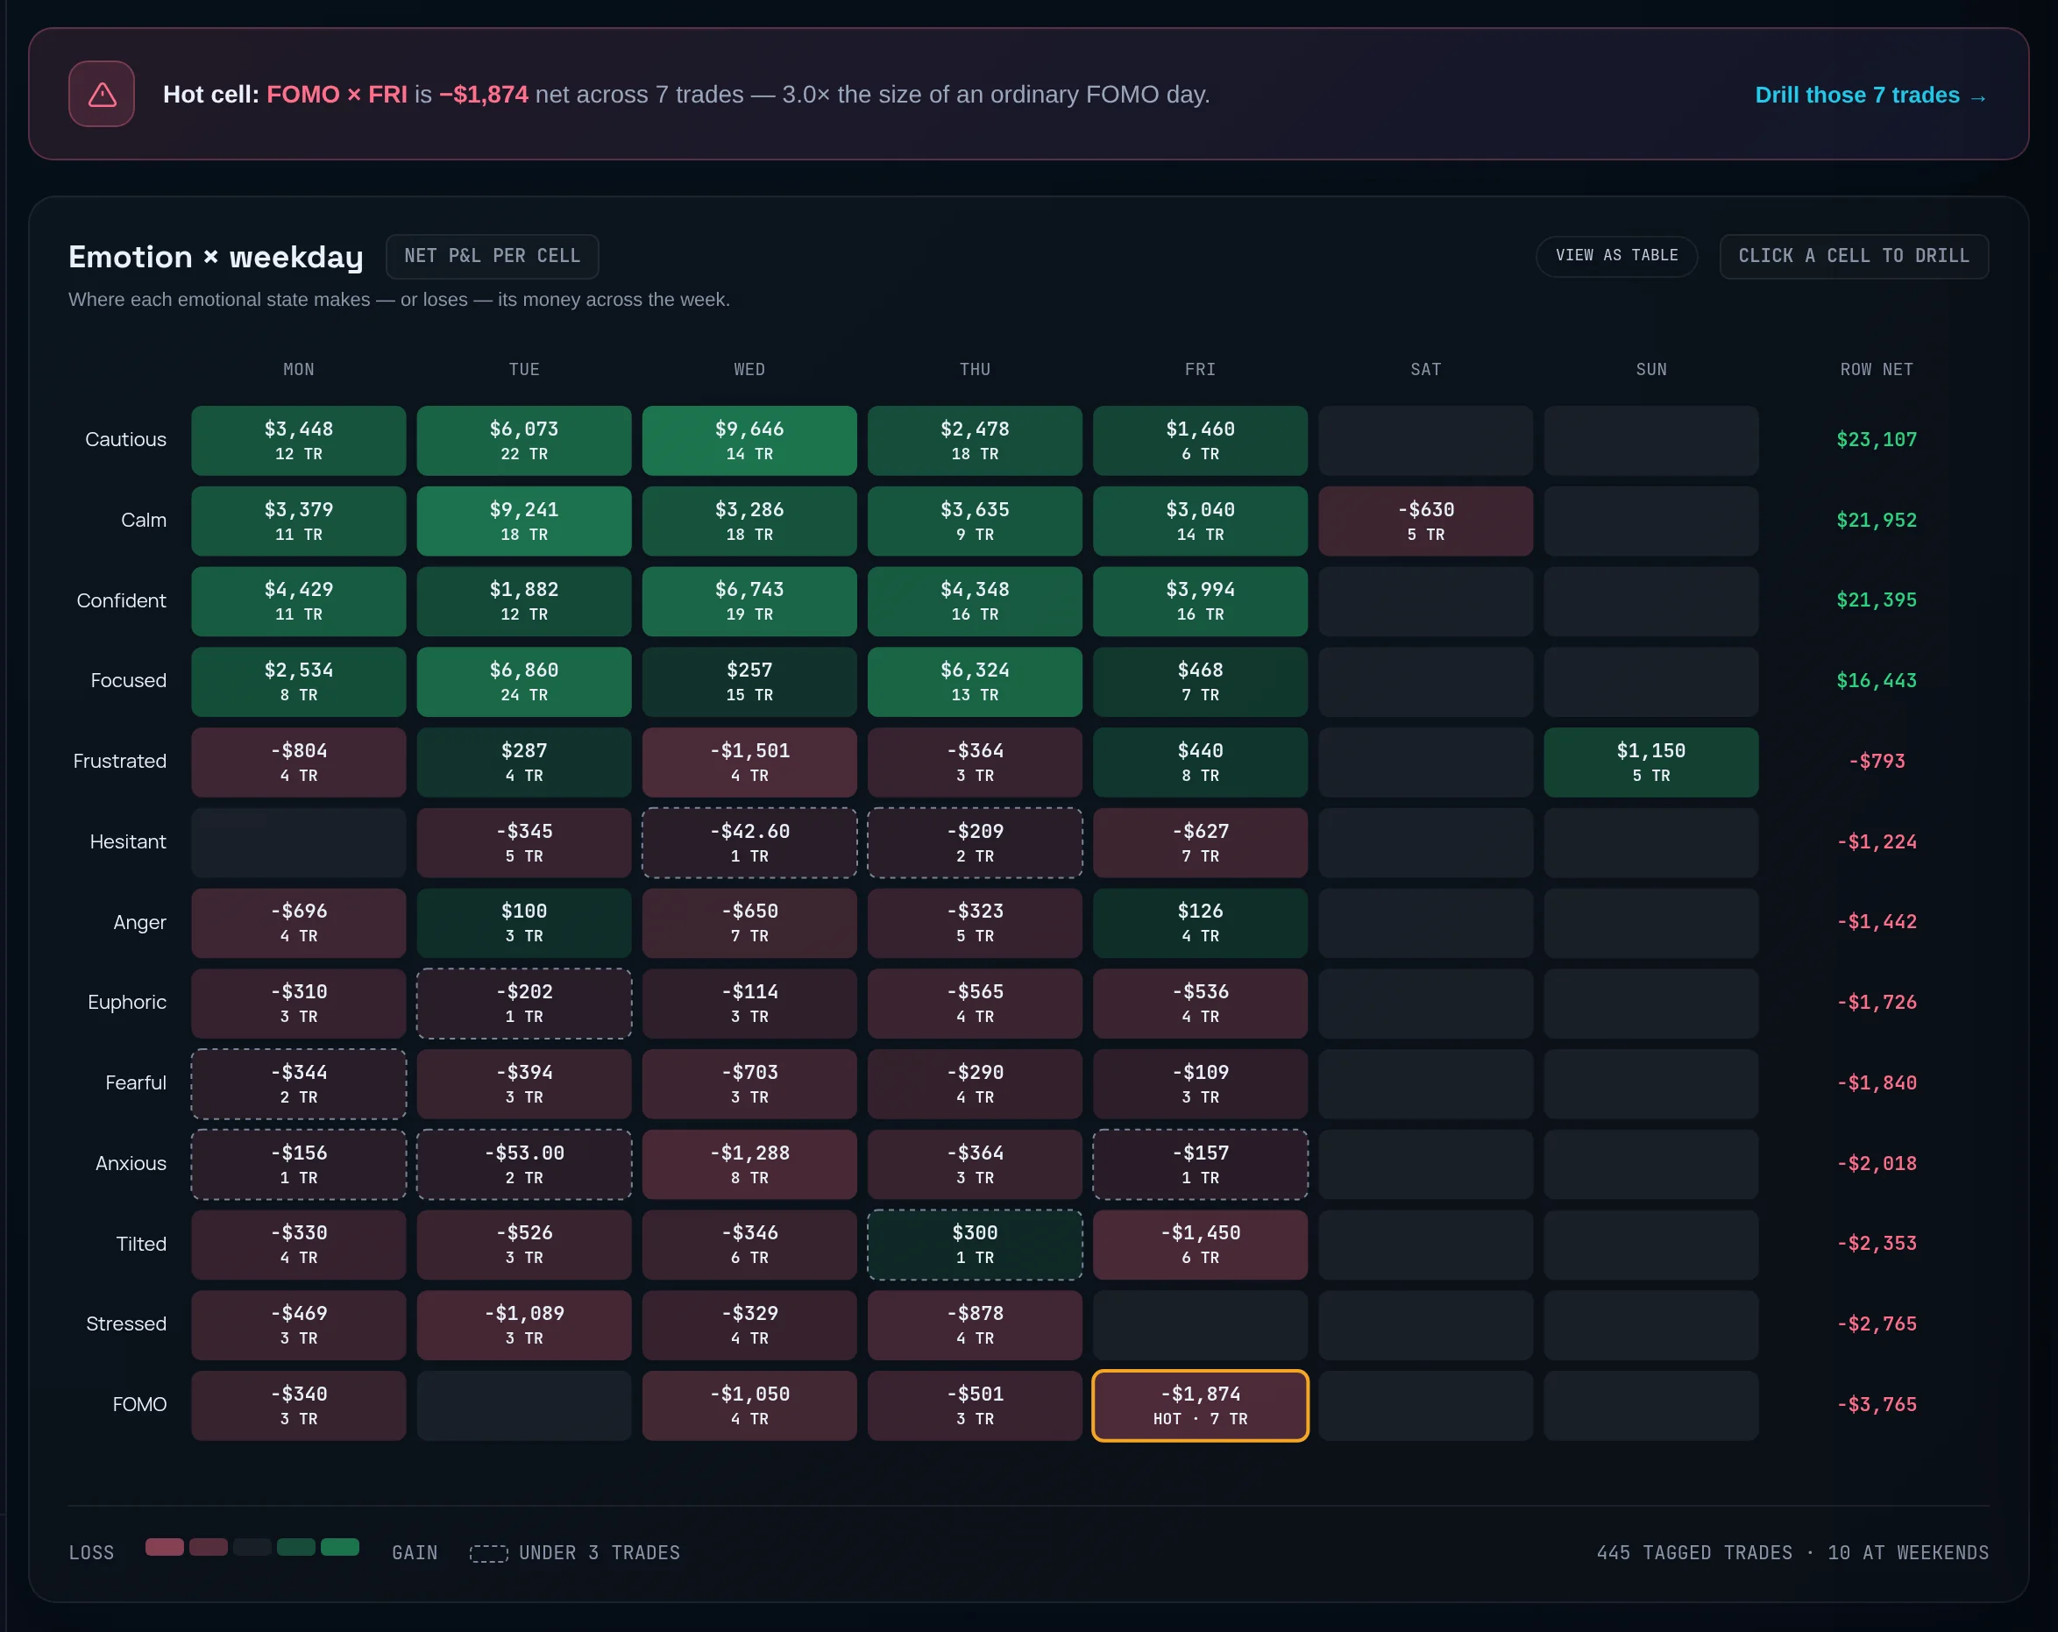
Task: Click the warning triangle alert icon
Action: pyautogui.click(x=101, y=94)
